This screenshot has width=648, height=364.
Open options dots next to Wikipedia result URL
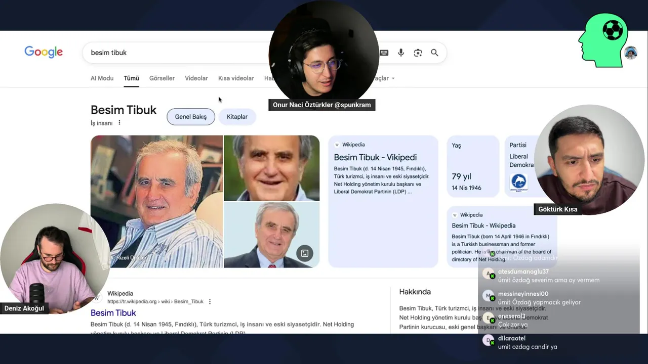pos(210,302)
